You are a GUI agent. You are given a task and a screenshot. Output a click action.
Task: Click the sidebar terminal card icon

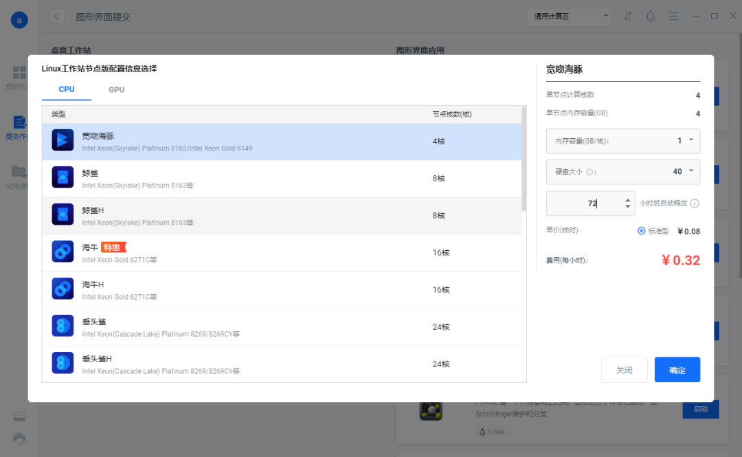19,416
